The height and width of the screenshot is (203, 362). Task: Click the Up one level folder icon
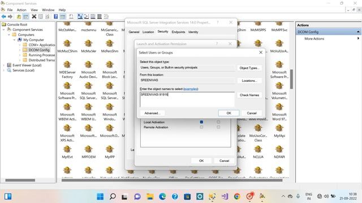[x=19, y=16]
